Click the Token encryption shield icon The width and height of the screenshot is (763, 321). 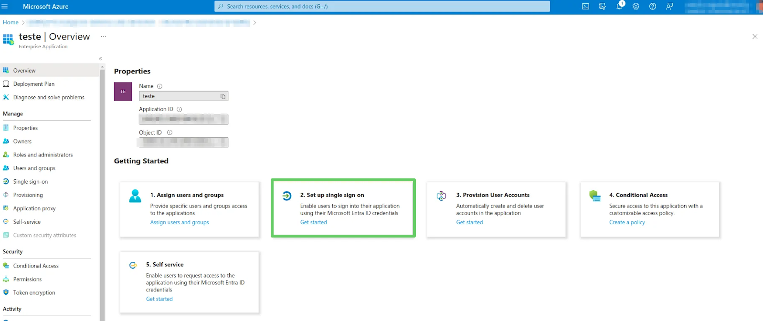coord(6,292)
